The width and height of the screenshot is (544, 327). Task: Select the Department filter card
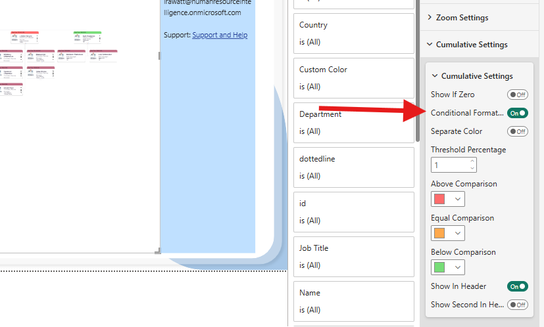tap(353, 123)
